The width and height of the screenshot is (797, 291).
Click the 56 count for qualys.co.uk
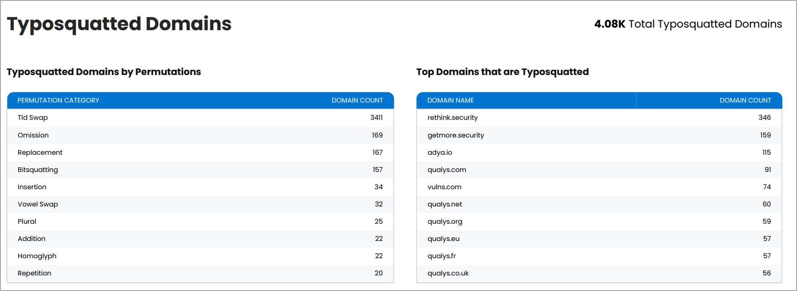767,273
